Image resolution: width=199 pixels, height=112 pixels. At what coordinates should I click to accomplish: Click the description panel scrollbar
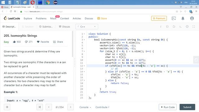click(x=72, y=44)
